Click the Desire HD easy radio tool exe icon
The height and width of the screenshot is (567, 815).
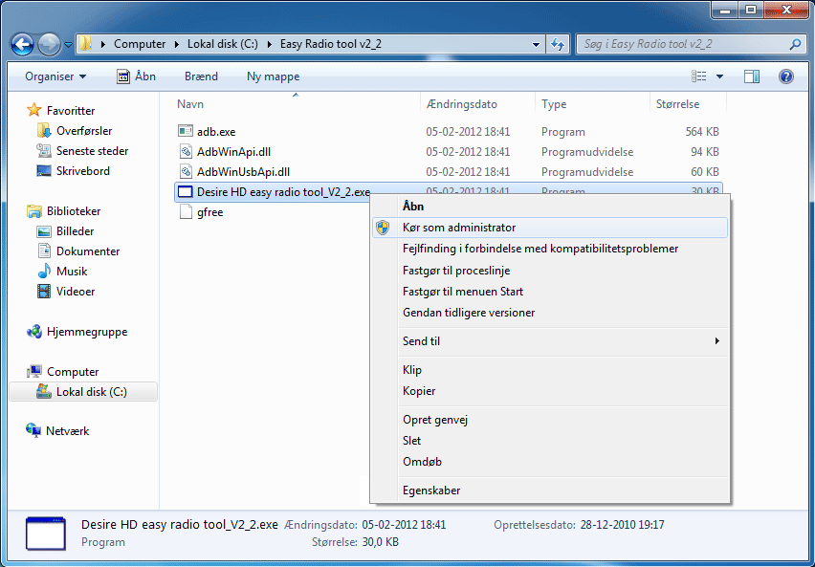pos(186,192)
